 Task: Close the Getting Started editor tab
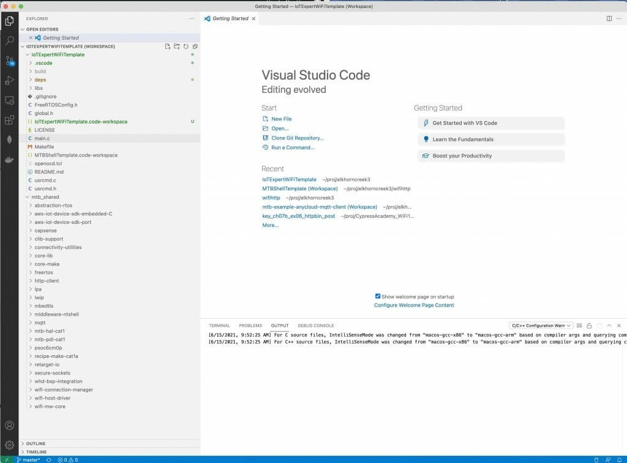(253, 19)
